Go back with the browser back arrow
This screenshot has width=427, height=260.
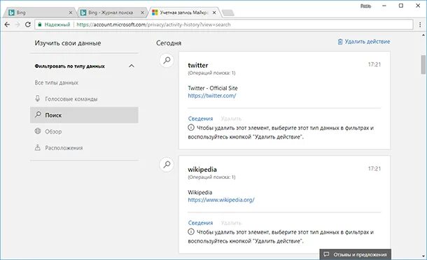pyautogui.click(x=7, y=24)
